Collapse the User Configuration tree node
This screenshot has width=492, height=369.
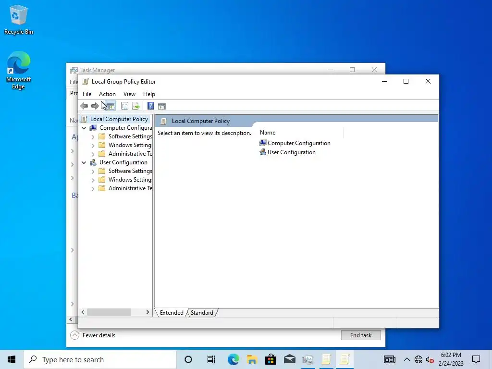click(x=84, y=162)
